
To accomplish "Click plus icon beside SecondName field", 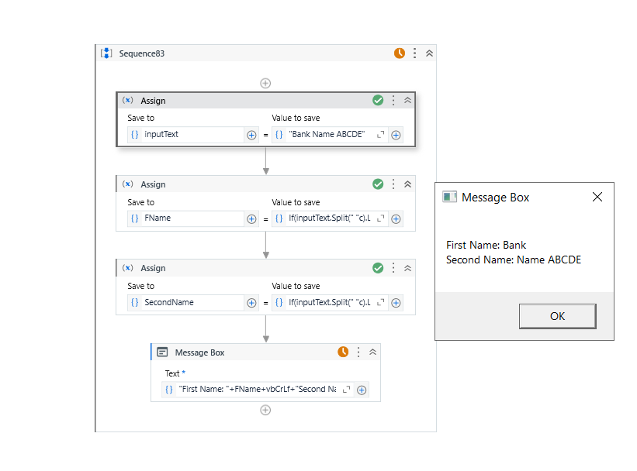I will 251,303.
